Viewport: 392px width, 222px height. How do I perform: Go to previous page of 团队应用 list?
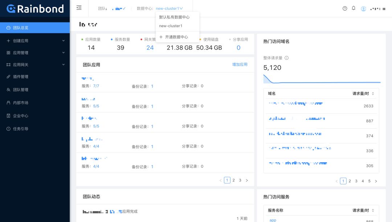pos(221,180)
